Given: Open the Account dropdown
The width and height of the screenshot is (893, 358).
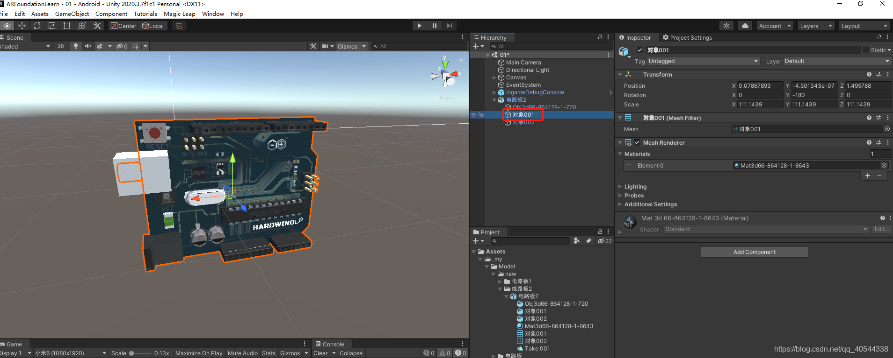Looking at the screenshot, I should pyautogui.click(x=775, y=26).
